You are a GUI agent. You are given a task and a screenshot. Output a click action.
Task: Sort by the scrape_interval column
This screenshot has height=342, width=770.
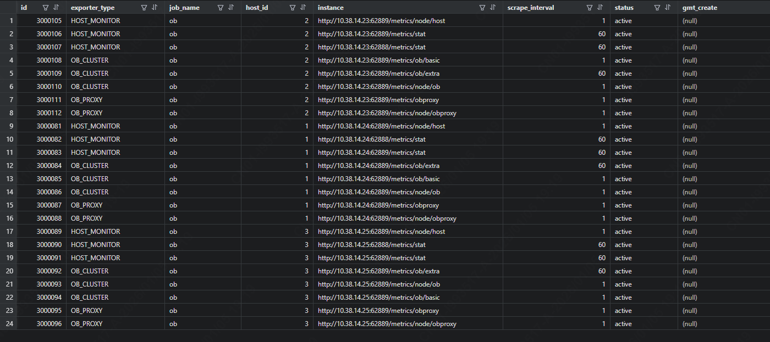coord(600,8)
